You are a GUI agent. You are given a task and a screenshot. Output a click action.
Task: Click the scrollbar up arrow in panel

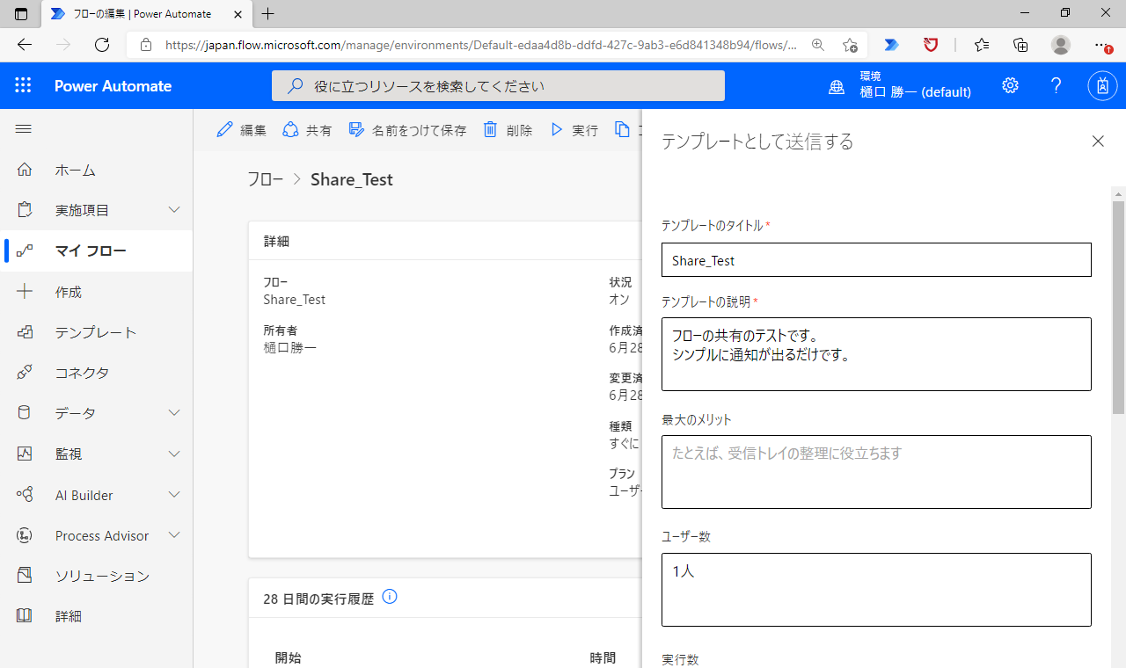point(1118,193)
